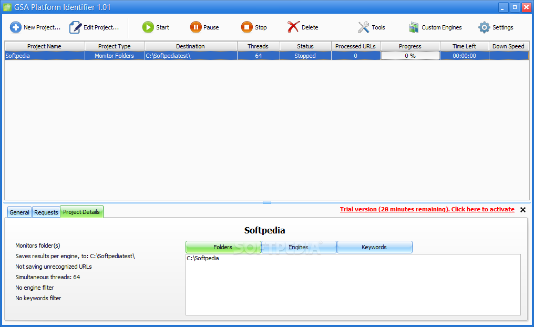Click the Settings label
The width and height of the screenshot is (534, 327).
[x=502, y=27]
